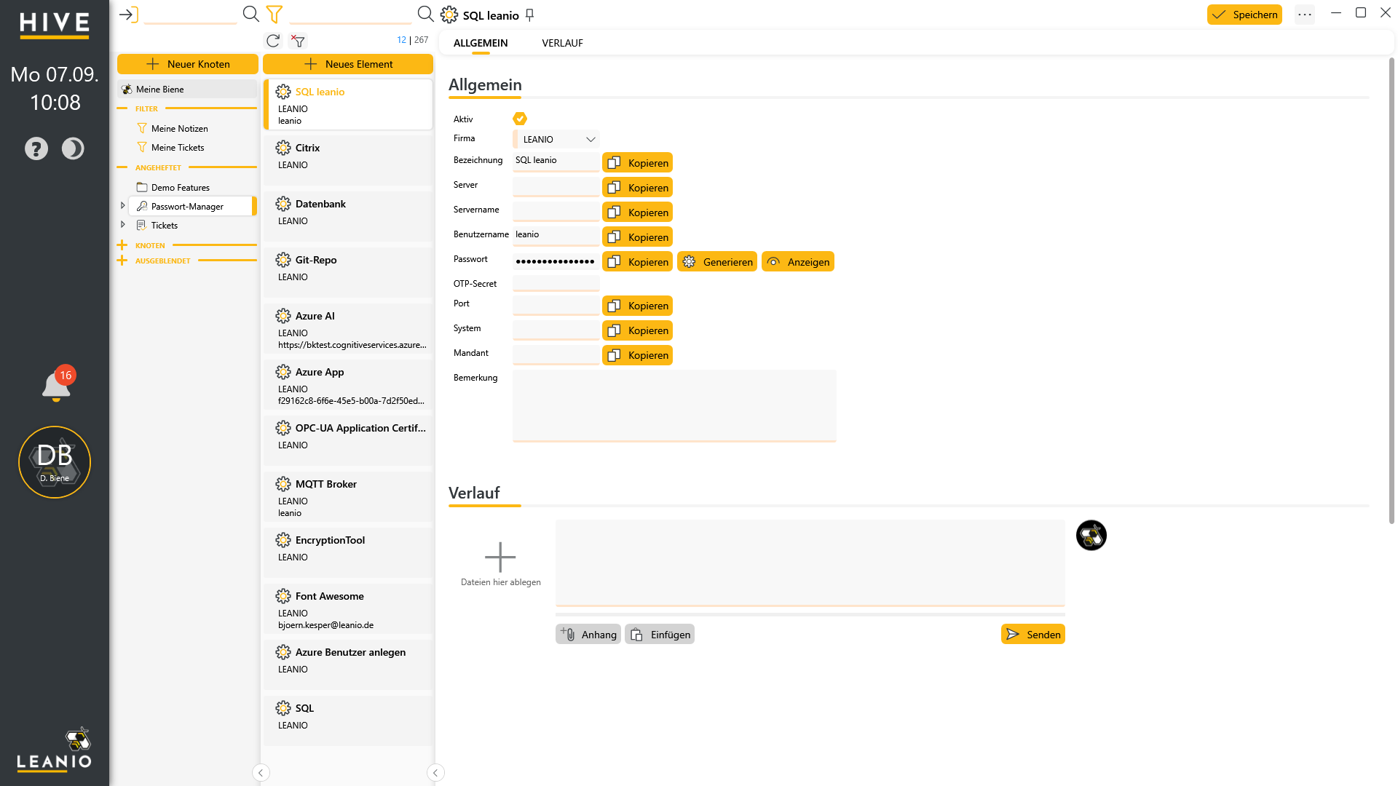Uncheck the Aktiv checkbox
Viewport: 1398px width, 786px height.
click(x=520, y=119)
